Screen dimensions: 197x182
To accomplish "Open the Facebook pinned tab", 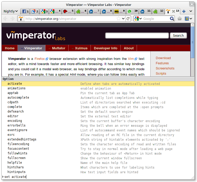I will [25, 11].
